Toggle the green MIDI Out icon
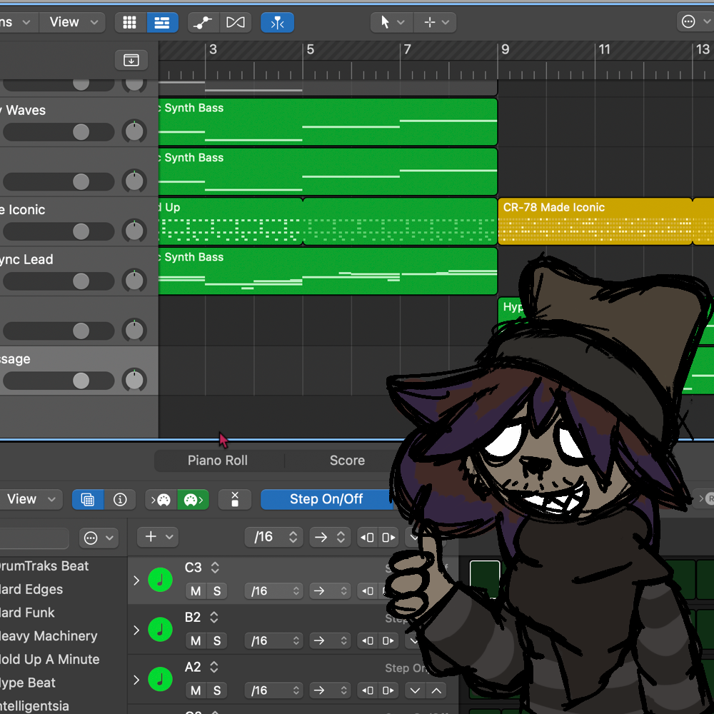This screenshot has height=714, width=714. pos(193,500)
